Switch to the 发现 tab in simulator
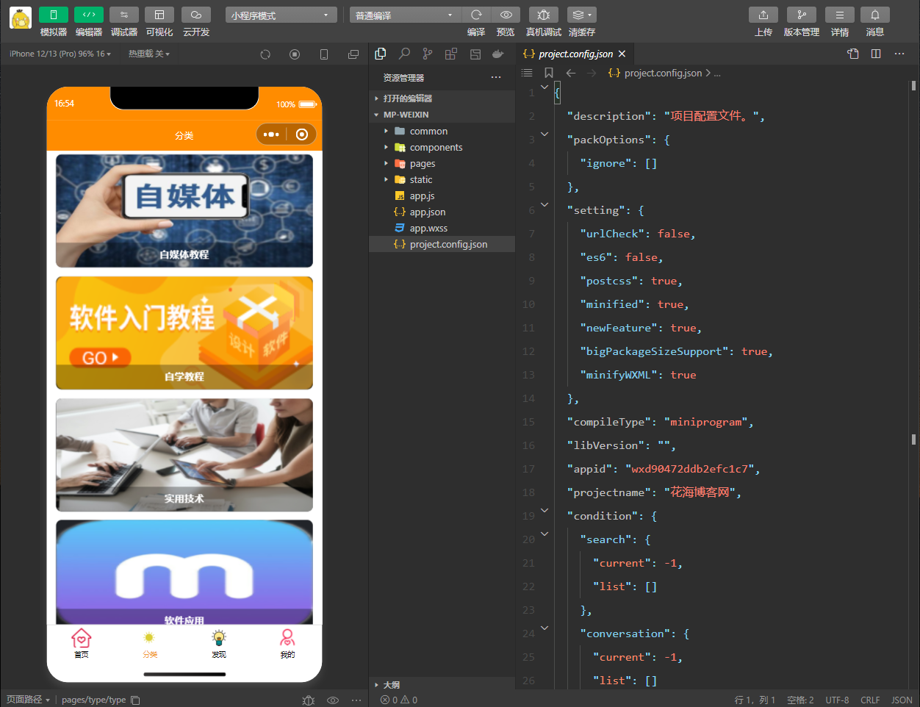The width and height of the screenshot is (920, 707). tap(219, 643)
